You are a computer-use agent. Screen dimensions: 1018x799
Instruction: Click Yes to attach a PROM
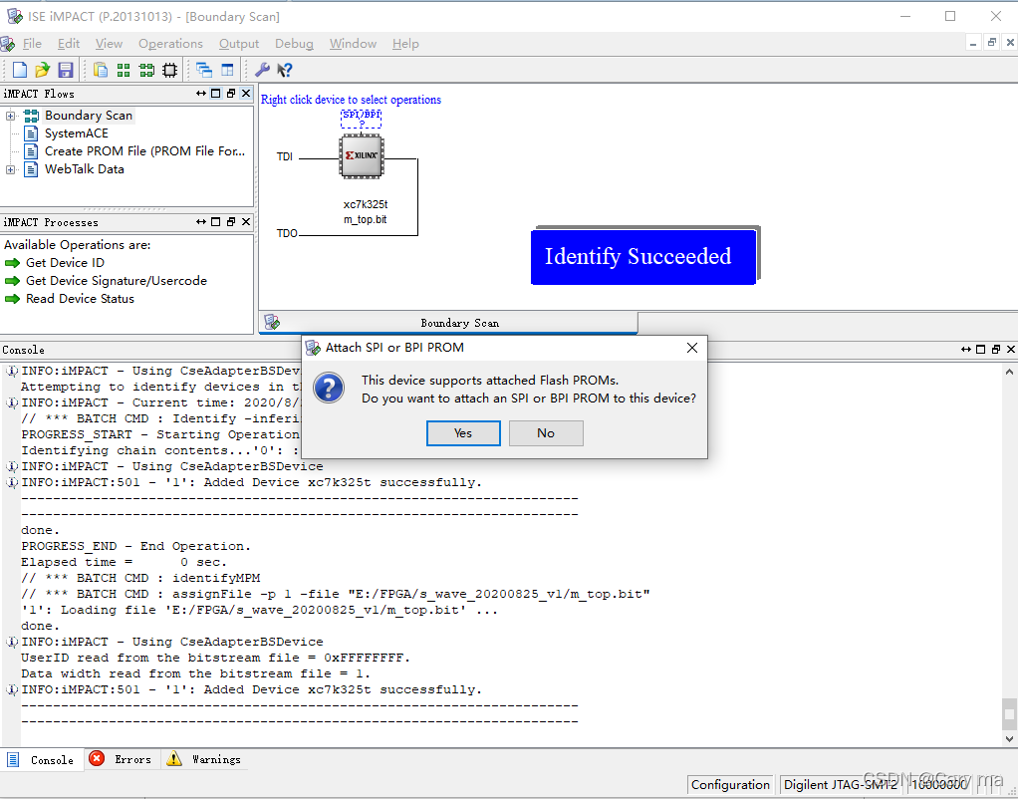463,433
